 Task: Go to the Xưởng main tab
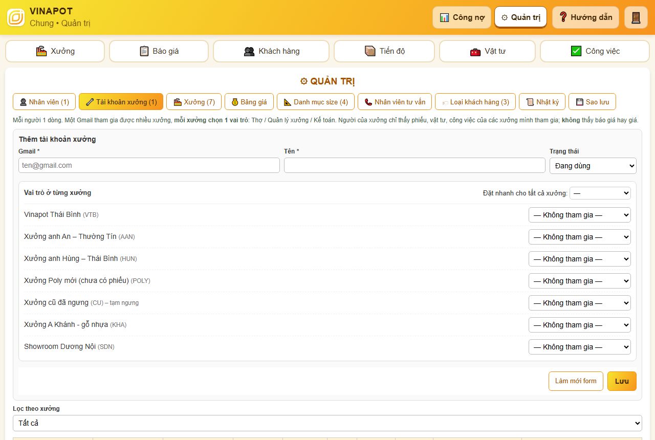click(55, 51)
